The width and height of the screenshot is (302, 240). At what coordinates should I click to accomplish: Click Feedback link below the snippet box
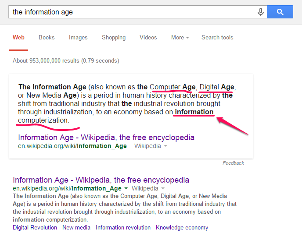[x=233, y=163]
